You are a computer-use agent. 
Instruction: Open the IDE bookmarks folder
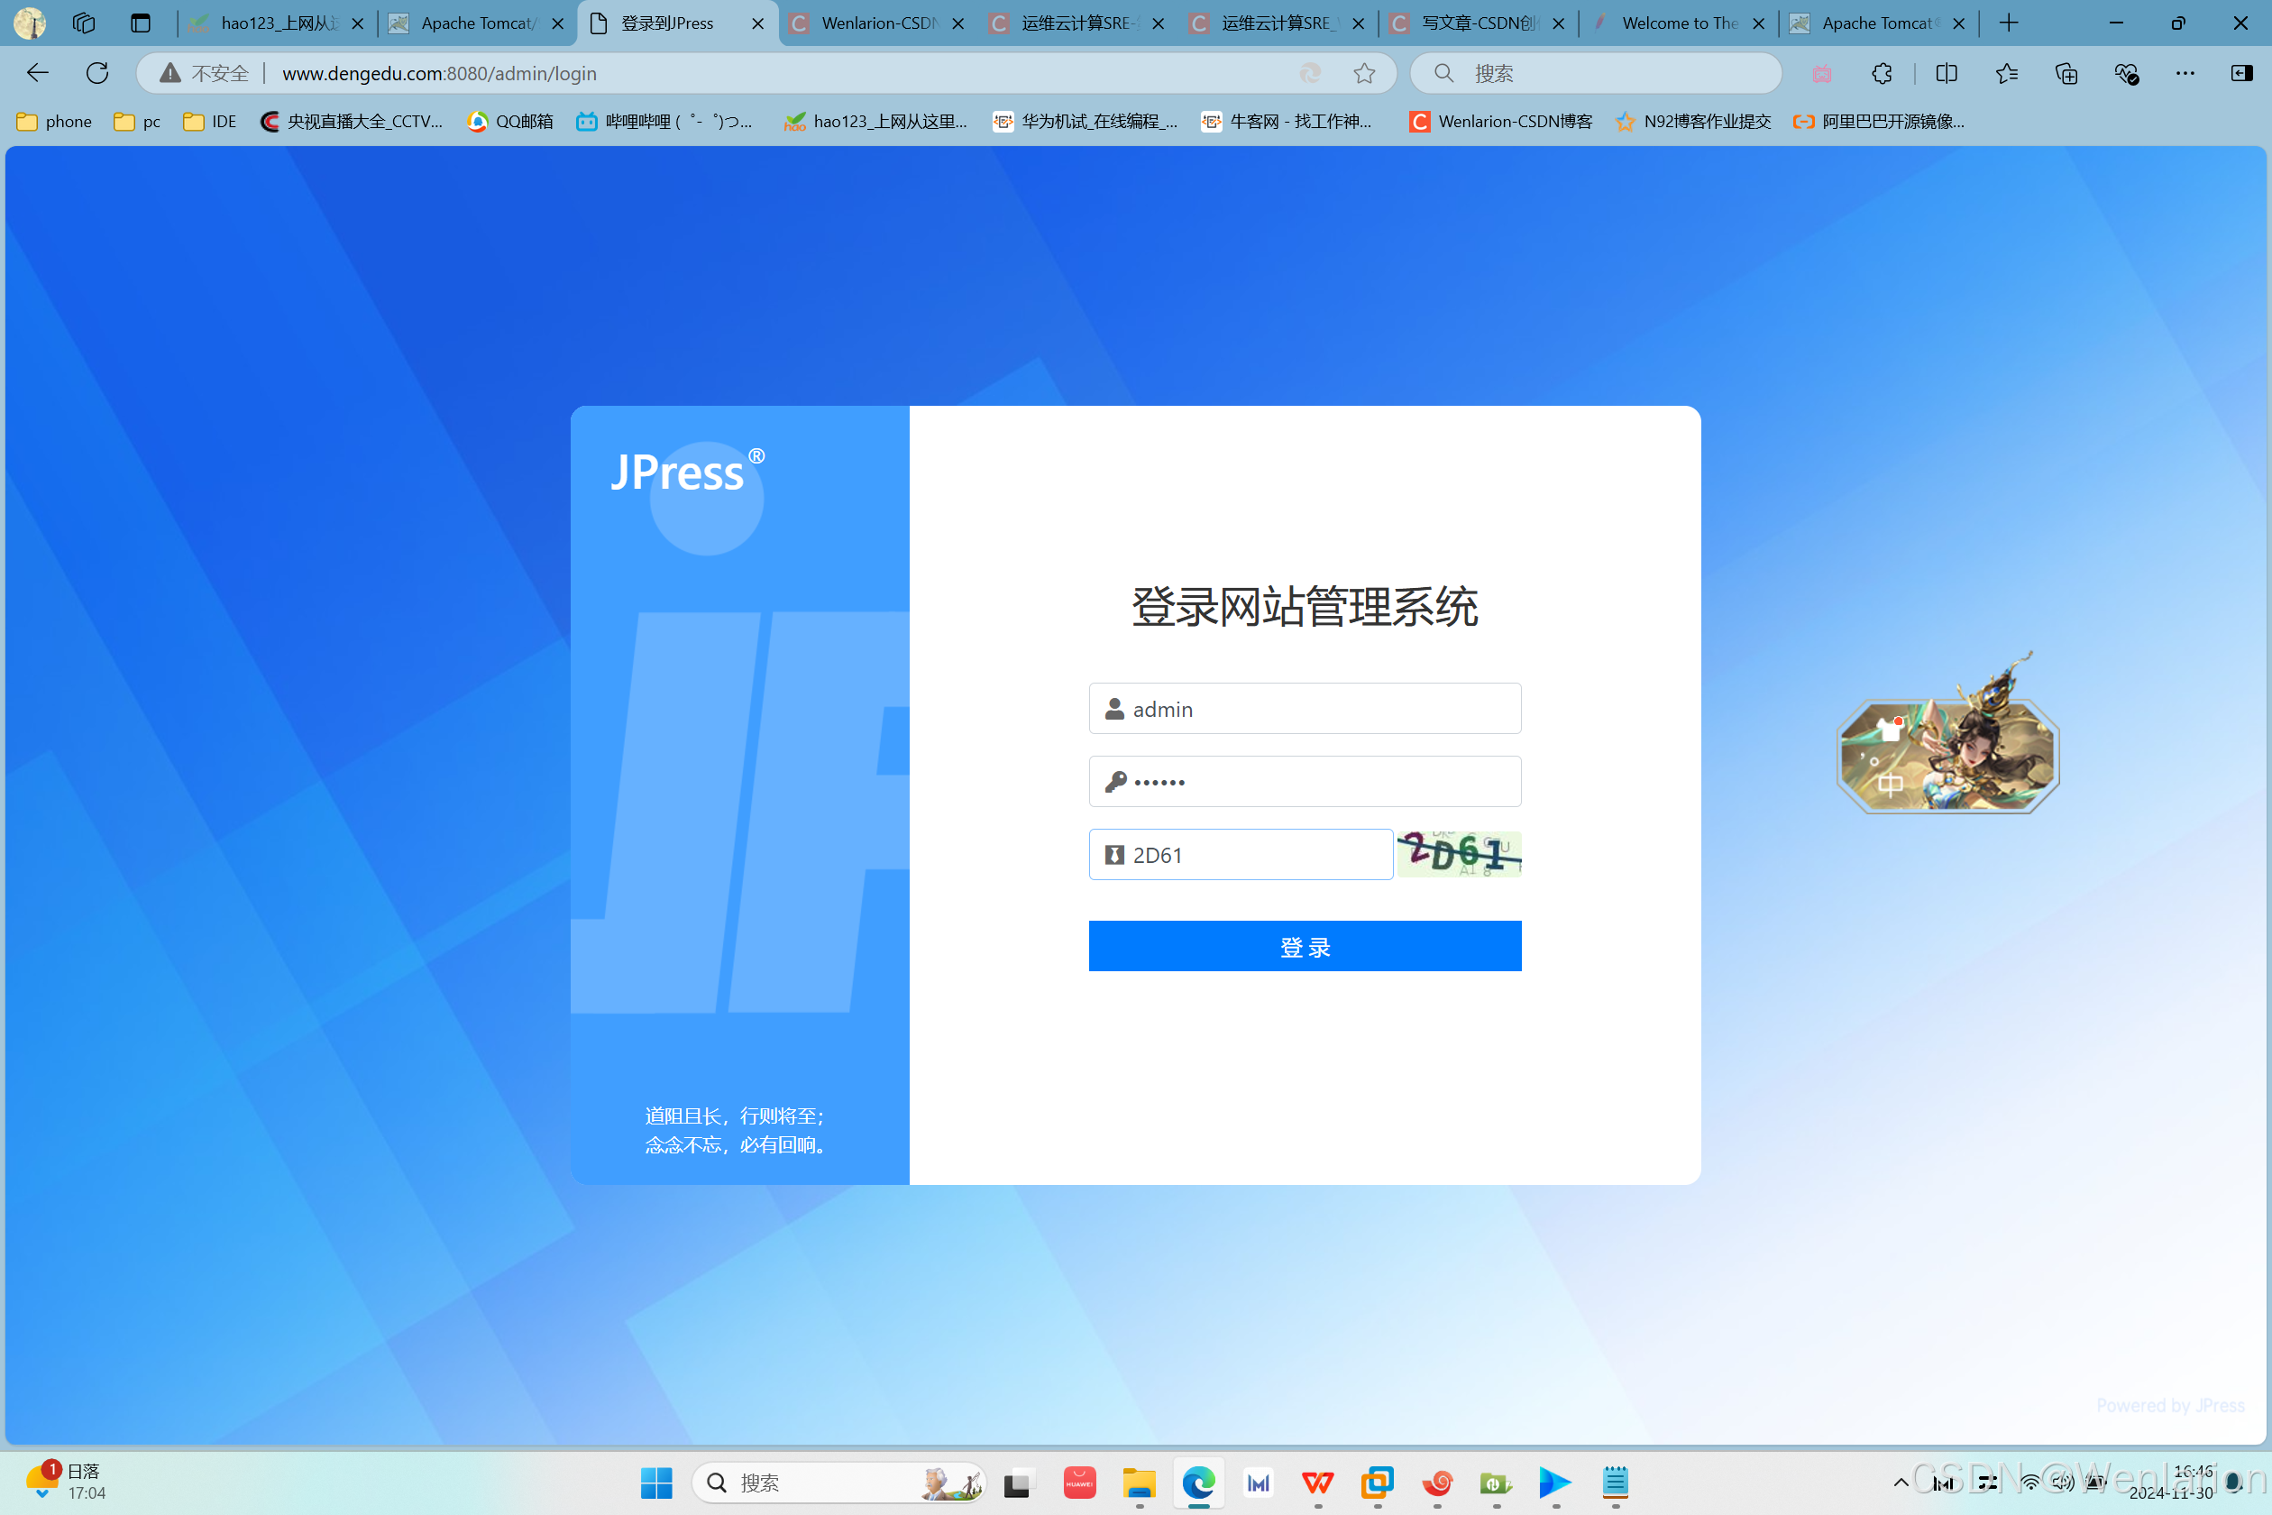point(209,122)
